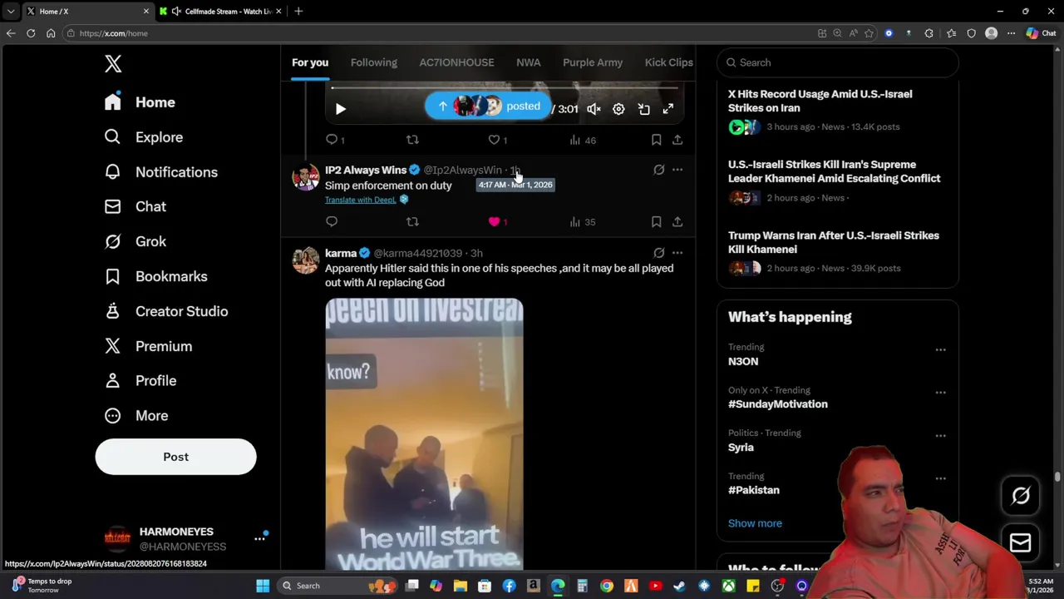The width and height of the screenshot is (1064, 599).
Task: Click Translate with DeepL link
Action: click(x=360, y=200)
